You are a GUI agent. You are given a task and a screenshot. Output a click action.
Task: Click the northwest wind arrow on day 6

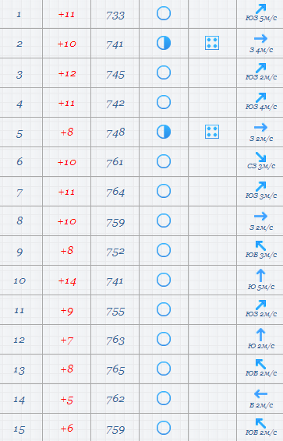(260, 157)
